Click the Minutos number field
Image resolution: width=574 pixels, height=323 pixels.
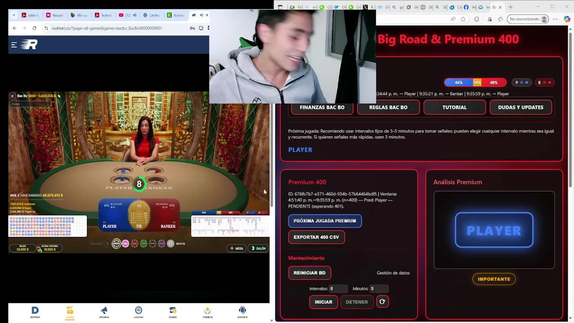pyautogui.click(x=379, y=289)
